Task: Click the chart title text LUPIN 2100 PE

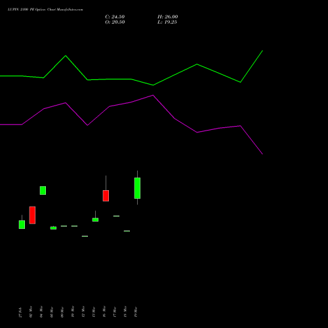Action: pos(20,10)
